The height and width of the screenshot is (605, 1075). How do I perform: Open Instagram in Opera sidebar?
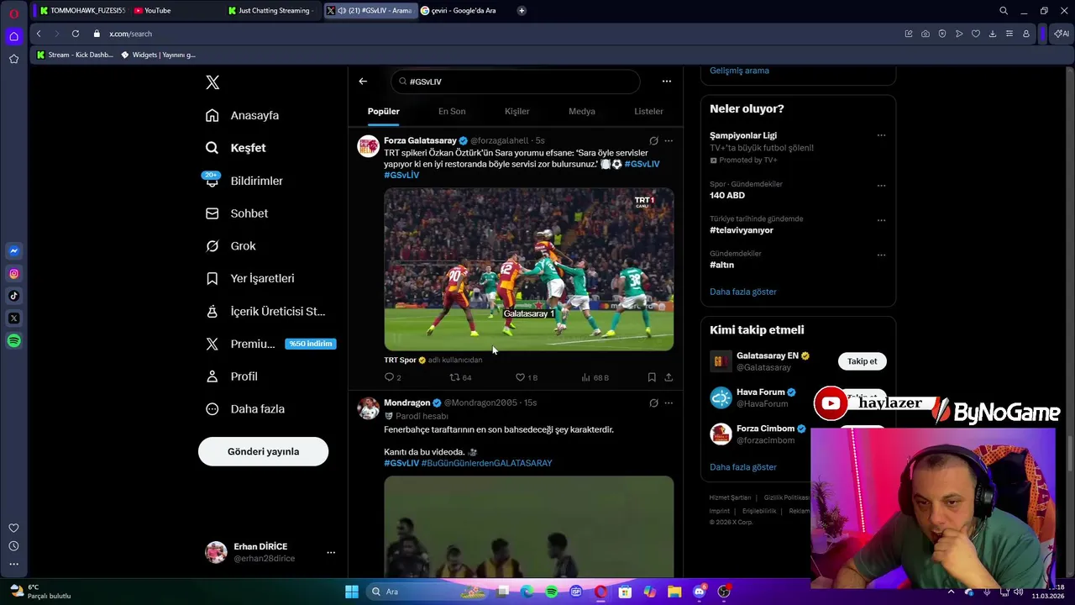tap(13, 274)
